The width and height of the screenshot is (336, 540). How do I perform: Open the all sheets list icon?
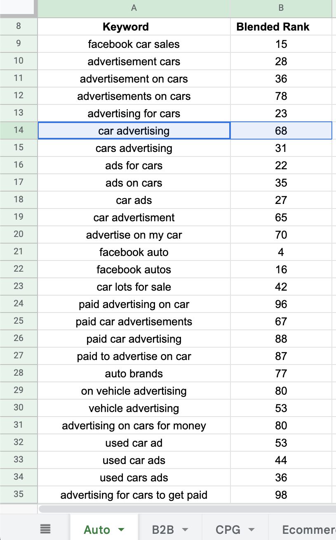[45, 529]
